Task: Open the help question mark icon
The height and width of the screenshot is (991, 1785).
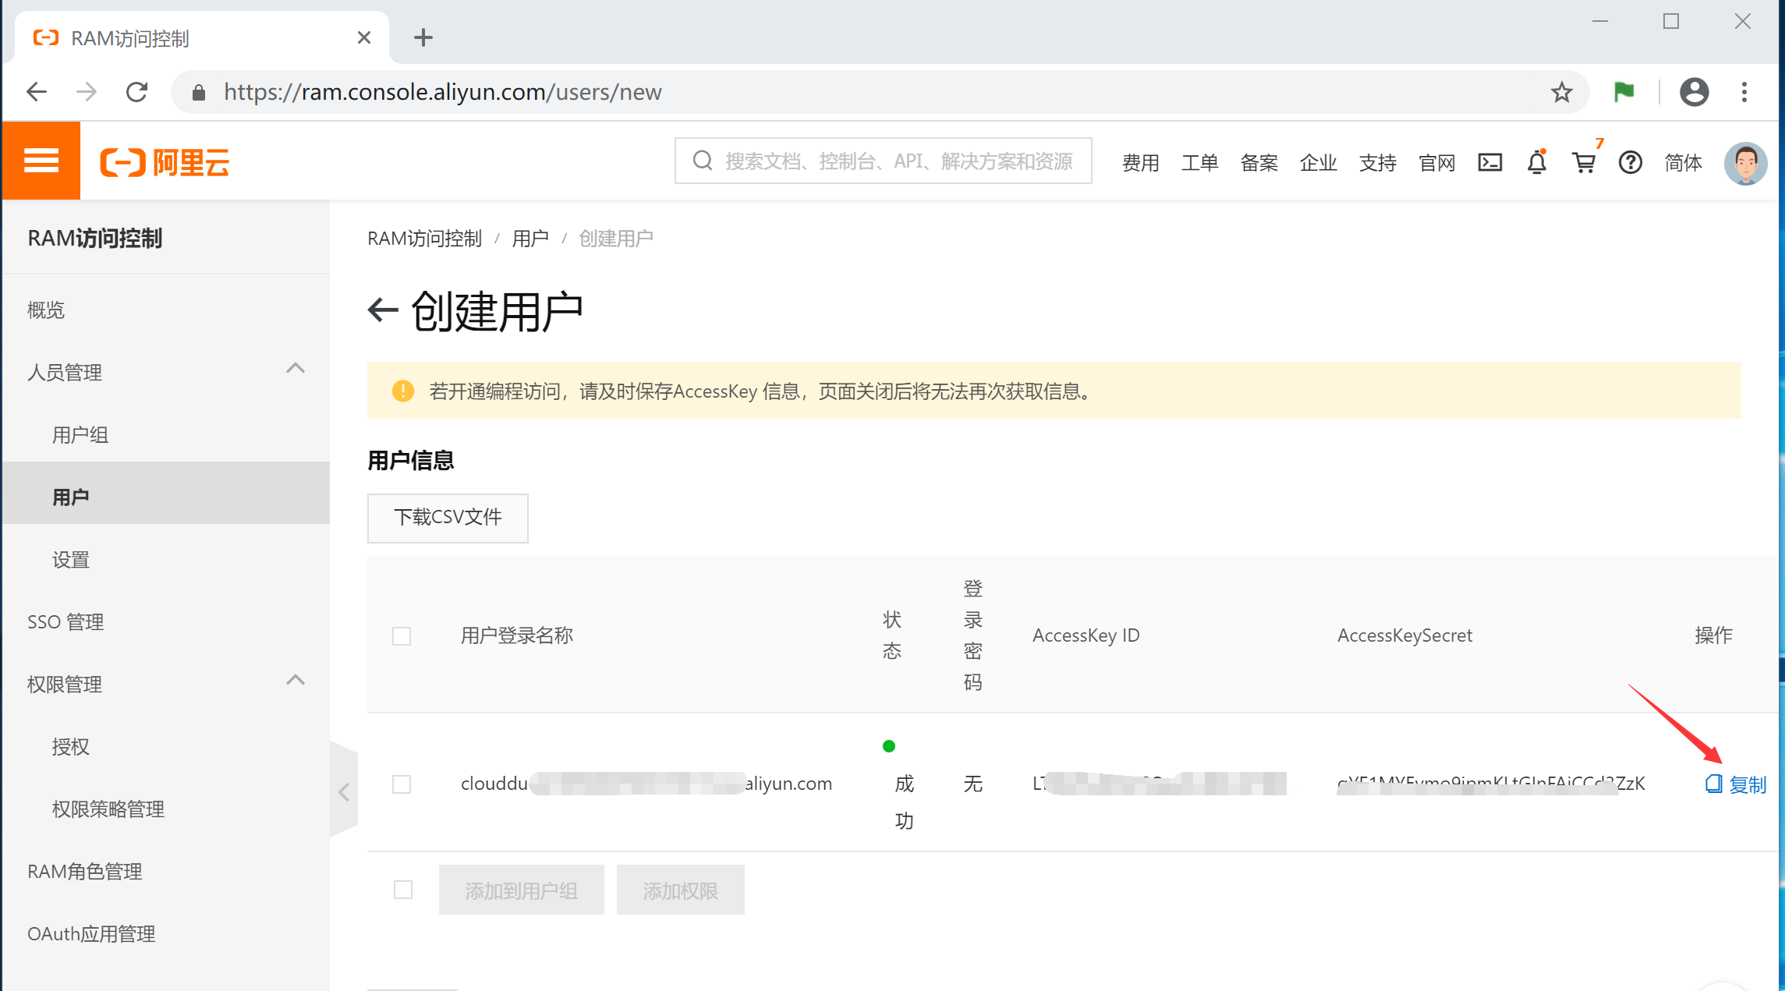Action: 1630,162
